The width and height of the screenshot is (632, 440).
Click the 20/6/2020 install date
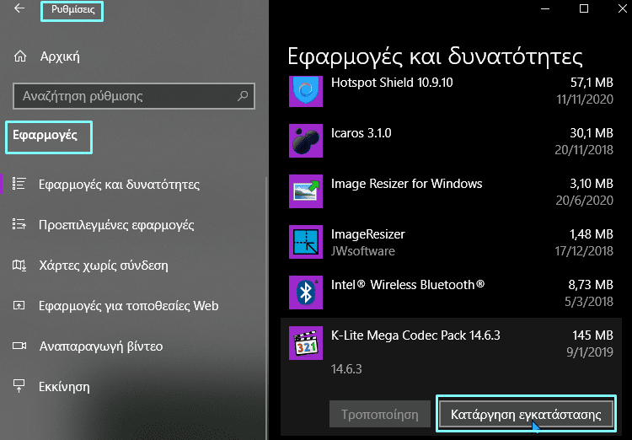tap(585, 201)
